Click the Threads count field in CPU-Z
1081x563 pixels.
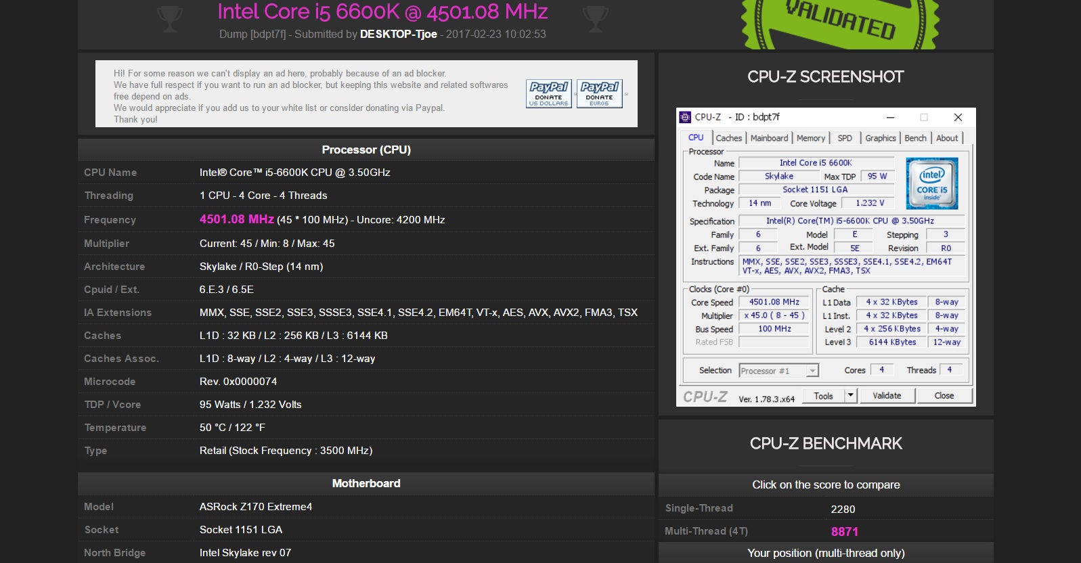click(x=950, y=370)
